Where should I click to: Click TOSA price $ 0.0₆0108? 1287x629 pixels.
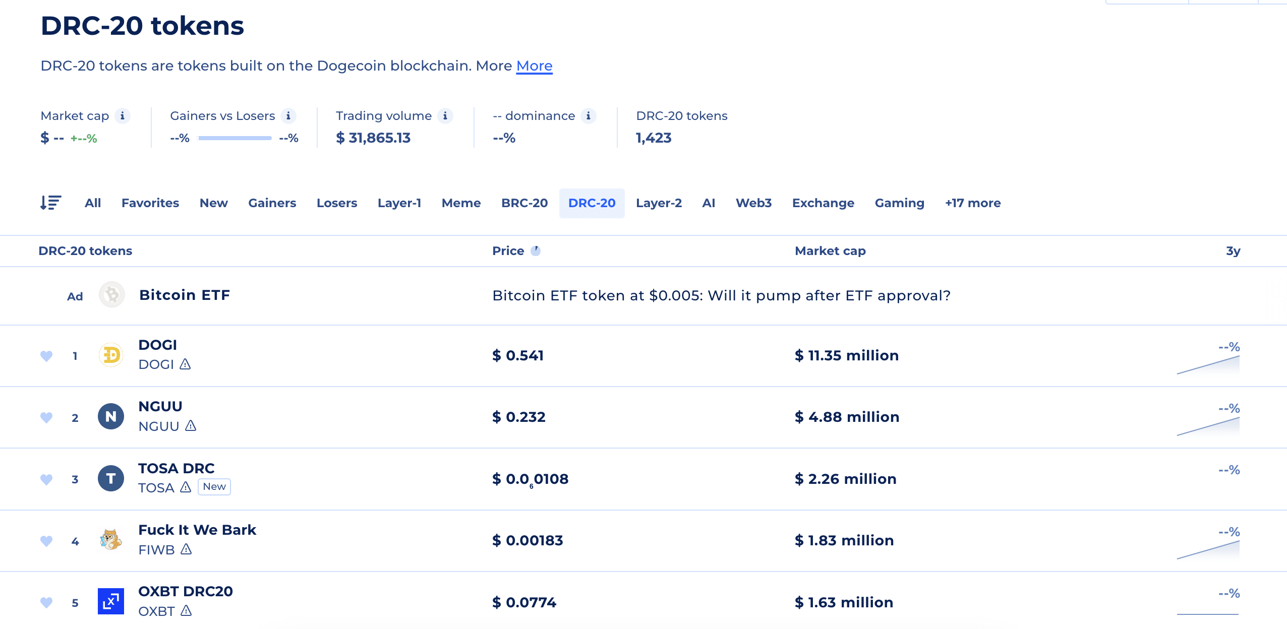(531, 479)
